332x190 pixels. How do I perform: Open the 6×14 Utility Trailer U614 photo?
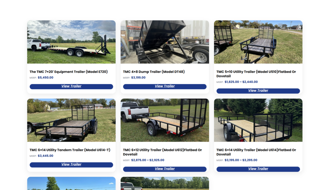tap(258, 120)
